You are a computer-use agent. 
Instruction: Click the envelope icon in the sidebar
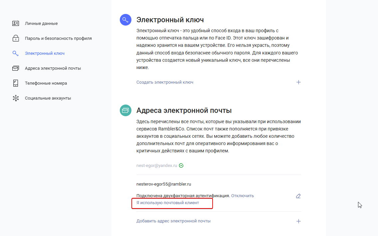(x=16, y=68)
